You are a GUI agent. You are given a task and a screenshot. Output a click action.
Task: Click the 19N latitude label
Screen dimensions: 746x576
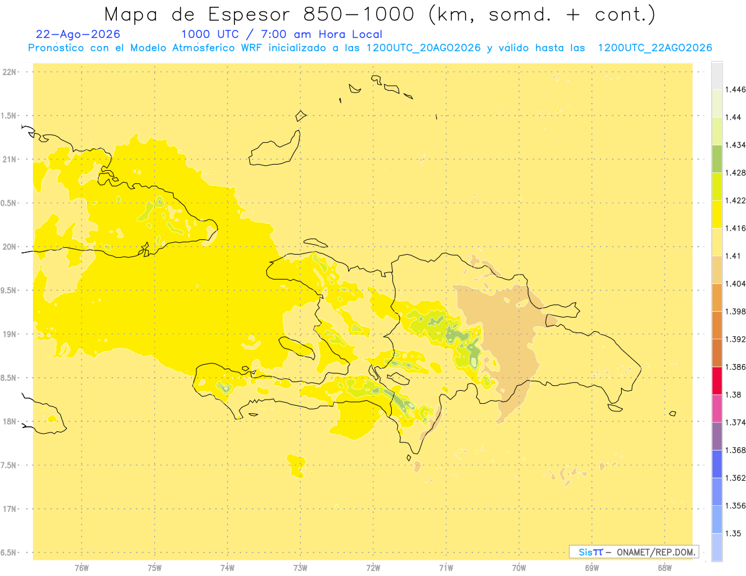coord(11,334)
